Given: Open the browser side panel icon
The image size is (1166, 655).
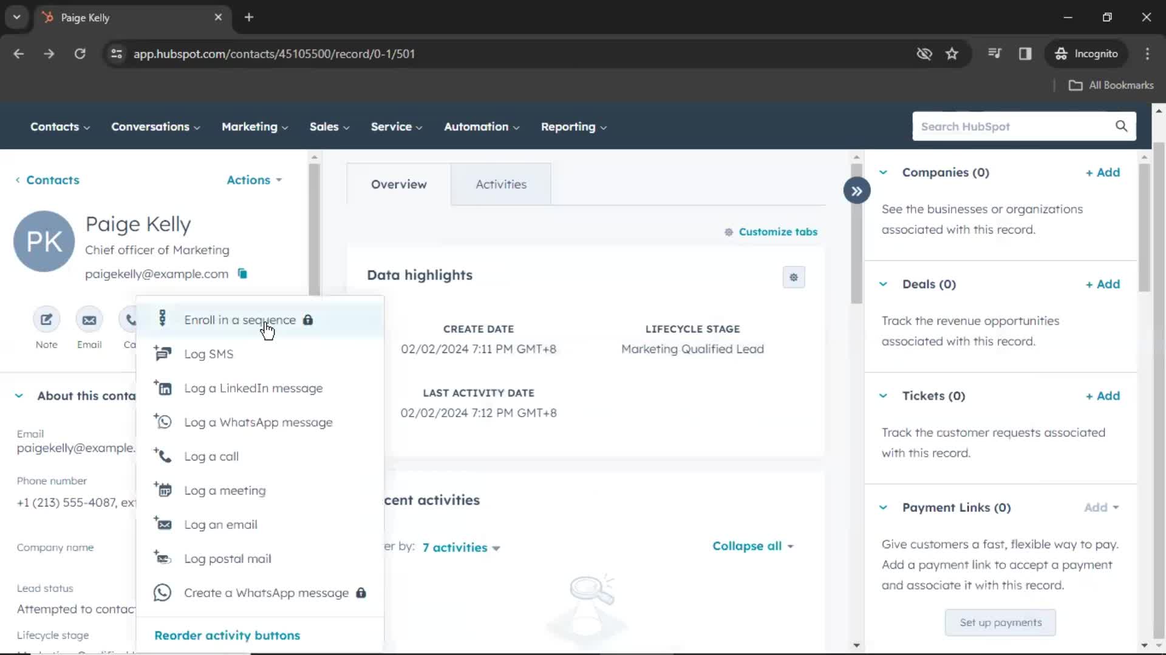Looking at the screenshot, I should tap(1025, 53).
